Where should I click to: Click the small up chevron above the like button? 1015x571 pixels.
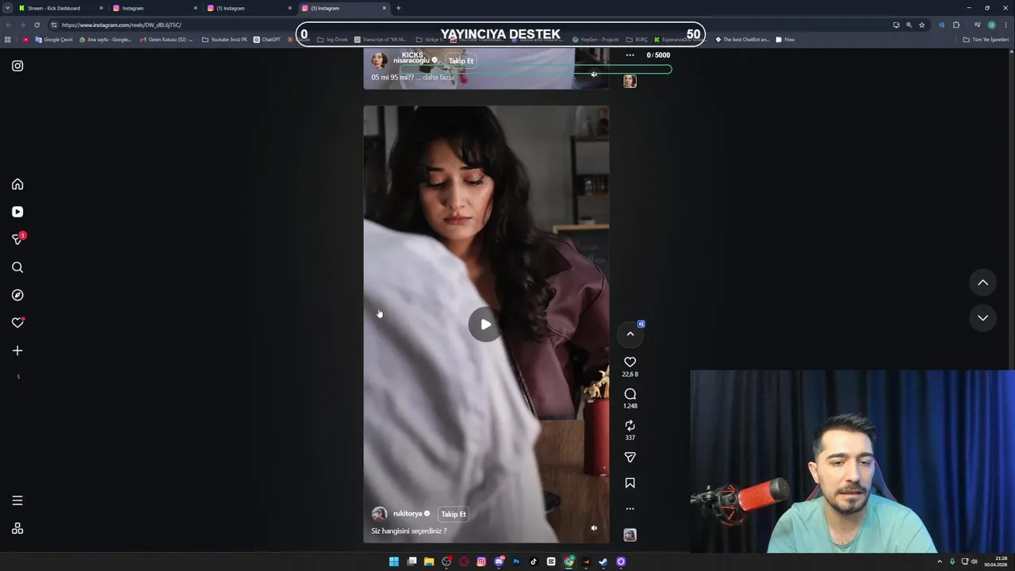tap(630, 334)
